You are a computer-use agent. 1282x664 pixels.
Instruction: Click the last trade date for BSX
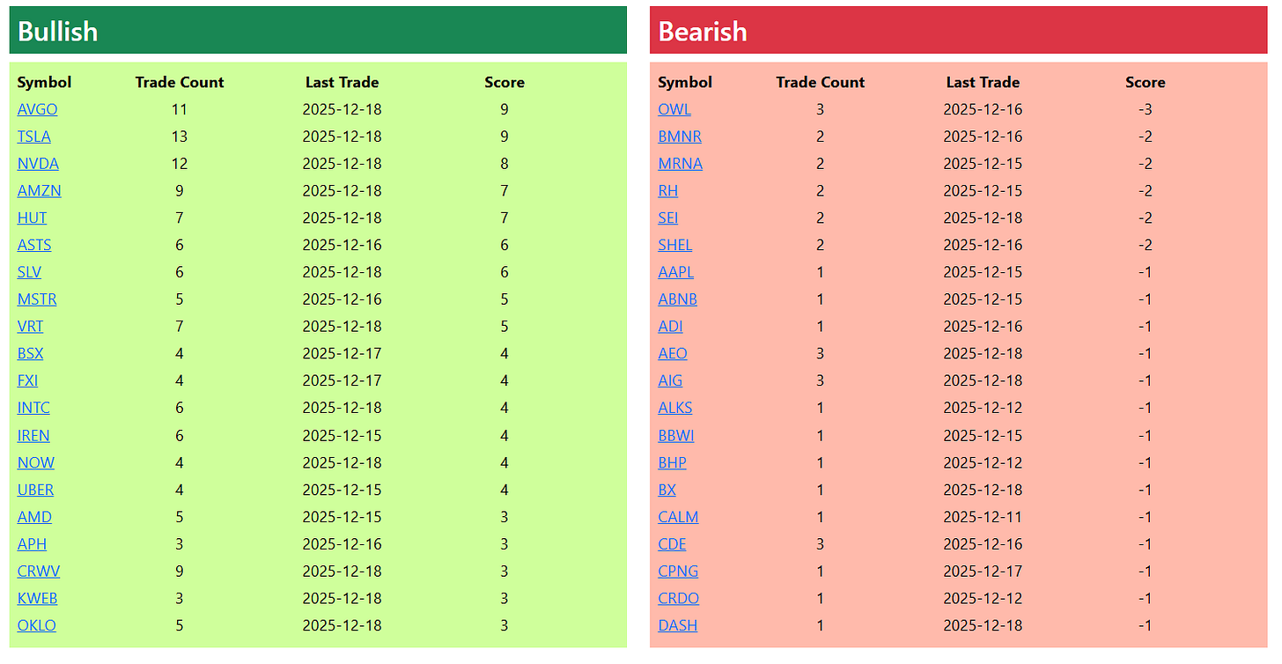[342, 354]
